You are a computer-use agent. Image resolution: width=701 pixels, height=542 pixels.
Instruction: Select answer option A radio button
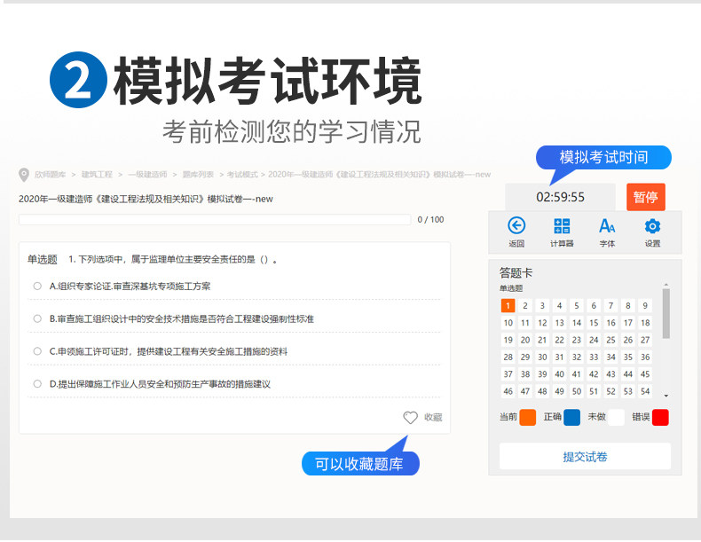(x=37, y=286)
